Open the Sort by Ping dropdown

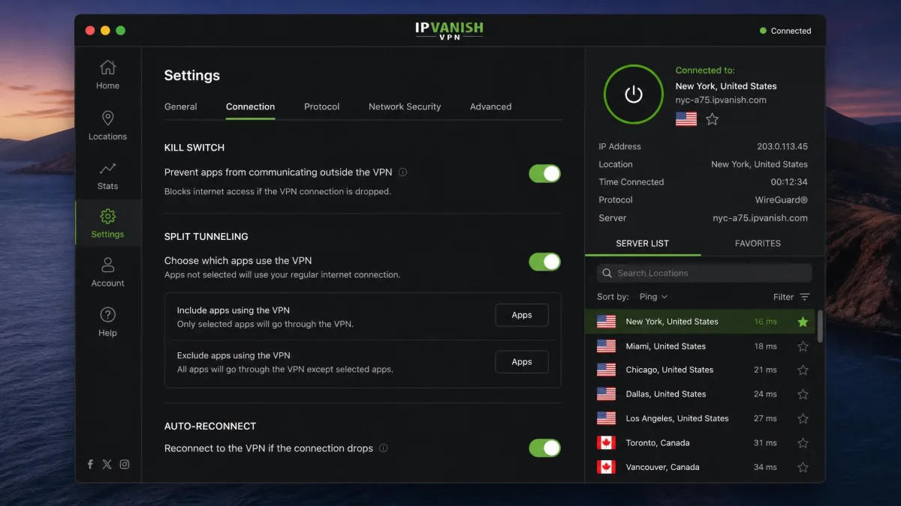click(653, 297)
